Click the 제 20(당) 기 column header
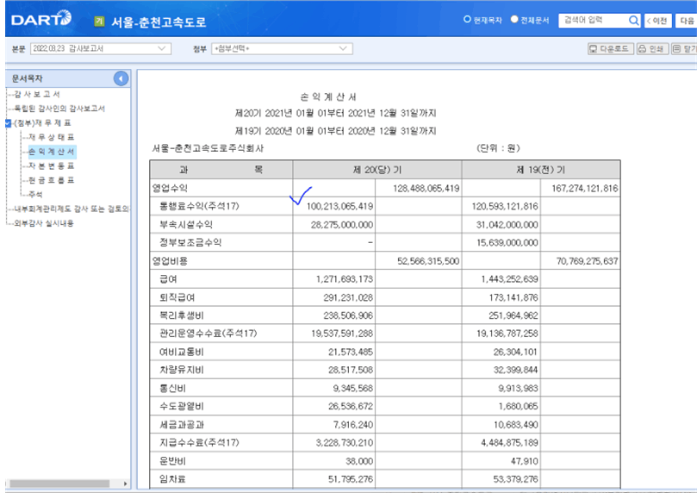This screenshot has width=697, height=493. pos(377,170)
